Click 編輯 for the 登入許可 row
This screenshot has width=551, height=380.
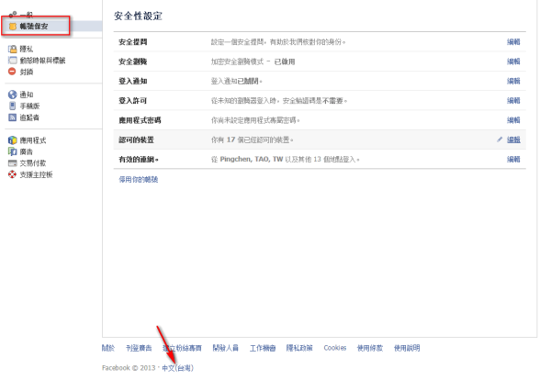[x=513, y=101]
